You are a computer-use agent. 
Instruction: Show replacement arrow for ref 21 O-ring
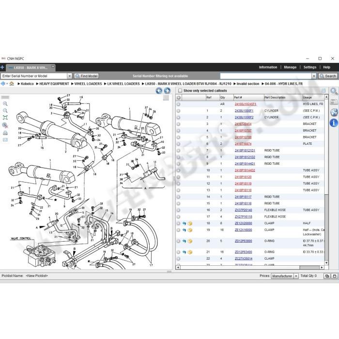pos(184,252)
